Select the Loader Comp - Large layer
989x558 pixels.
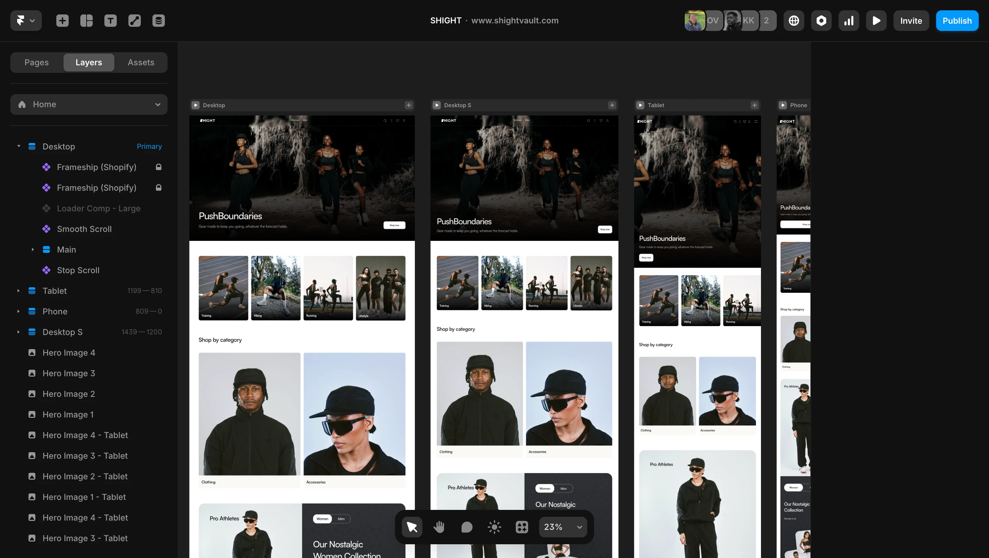pyautogui.click(x=89, y=209)
